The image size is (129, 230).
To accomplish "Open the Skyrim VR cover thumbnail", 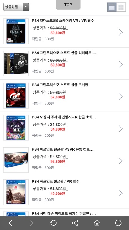I will 16,31.
